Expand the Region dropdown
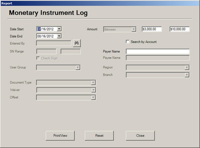The height and width of the screenshot is (148, 200). [x=187, y=67]
